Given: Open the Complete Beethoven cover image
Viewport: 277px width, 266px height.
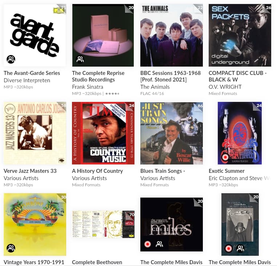Looking at the screenshot, I should [x=103, y=224].
